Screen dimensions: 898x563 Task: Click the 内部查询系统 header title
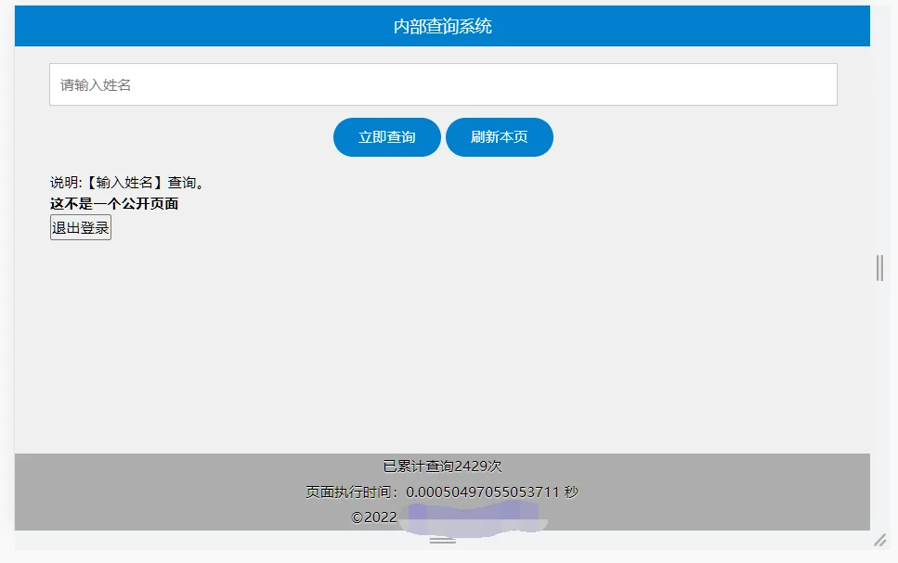pos(442,27)
